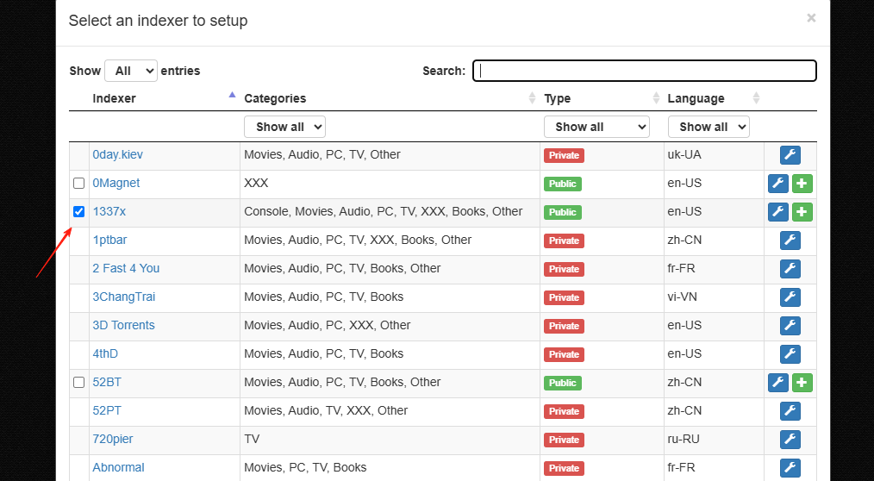Open Type filter Show all dropdown
This screenshot has height=481, width=874.
click(x=597, y=127)
